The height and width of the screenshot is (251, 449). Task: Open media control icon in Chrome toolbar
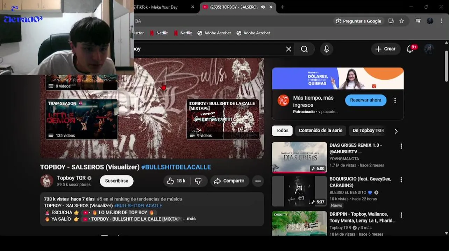click(418, 21)
